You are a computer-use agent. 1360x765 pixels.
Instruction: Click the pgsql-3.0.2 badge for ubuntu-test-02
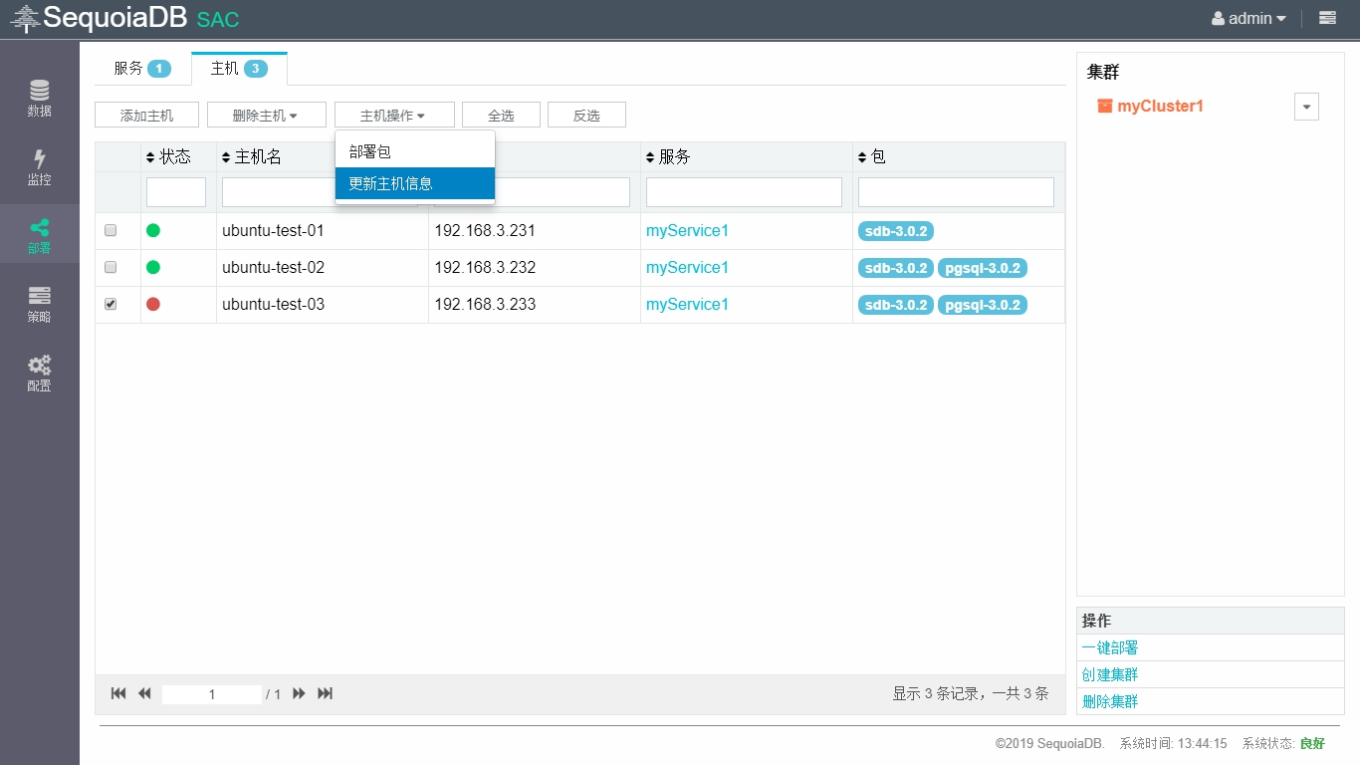click(982, 268)
